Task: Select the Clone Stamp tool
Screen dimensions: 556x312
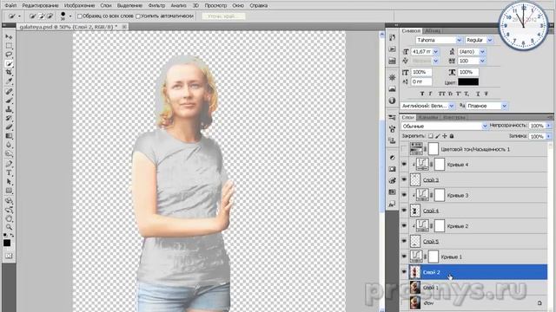Action: [9, 109]
